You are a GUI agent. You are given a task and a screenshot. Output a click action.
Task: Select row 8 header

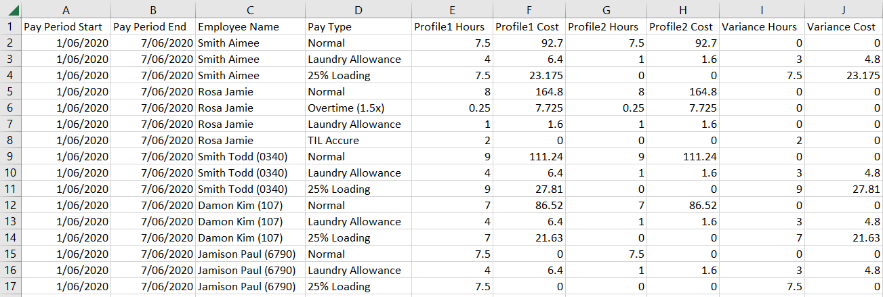(x=10, y=141)
